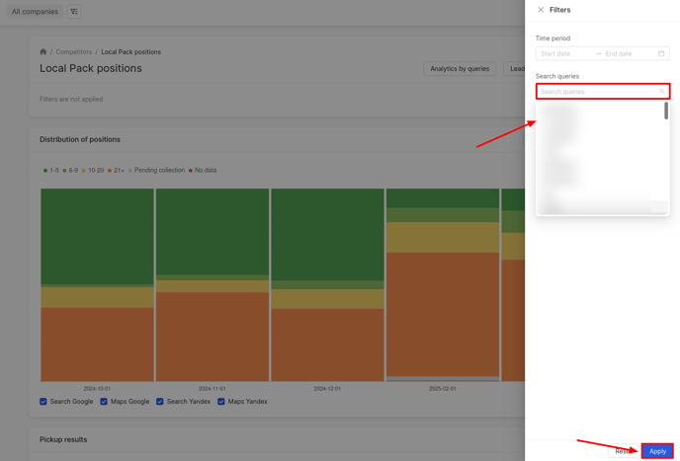Click the green 1-5 legend dot
Screen dimensions: 680x461
pos(45,171)
